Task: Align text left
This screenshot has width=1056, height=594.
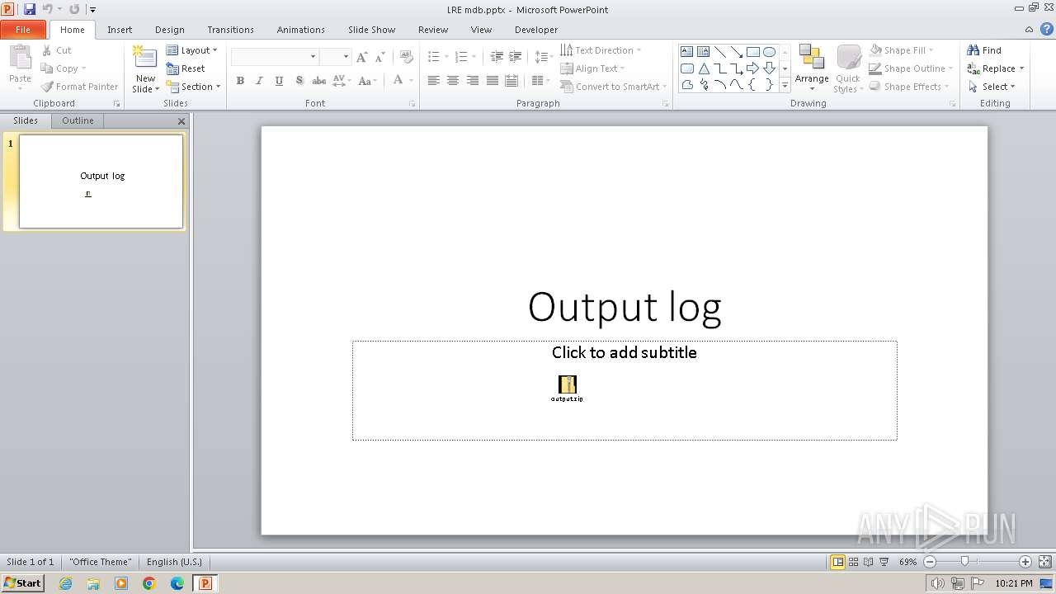Action: [x=433, y=81]
